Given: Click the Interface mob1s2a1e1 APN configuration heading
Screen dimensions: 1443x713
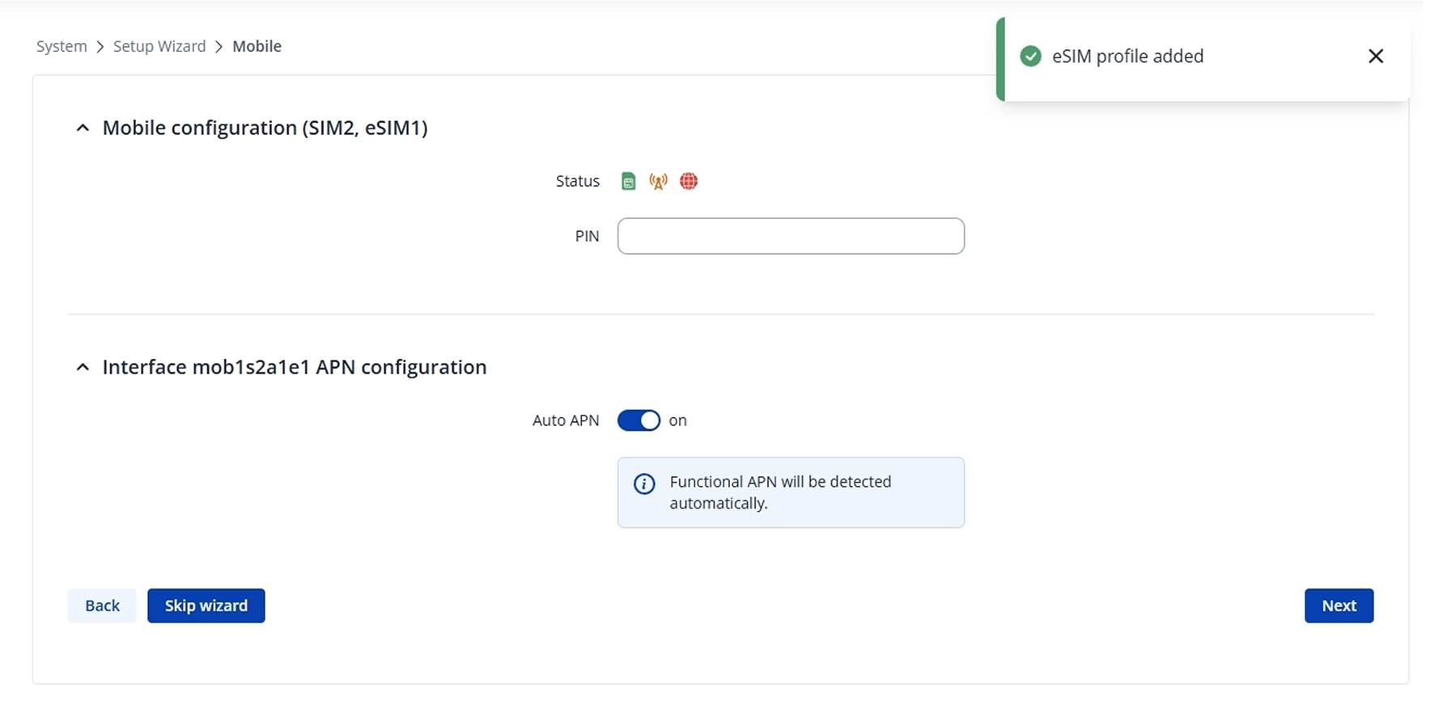Looking at the screenshot, I should tap(294, 367).
